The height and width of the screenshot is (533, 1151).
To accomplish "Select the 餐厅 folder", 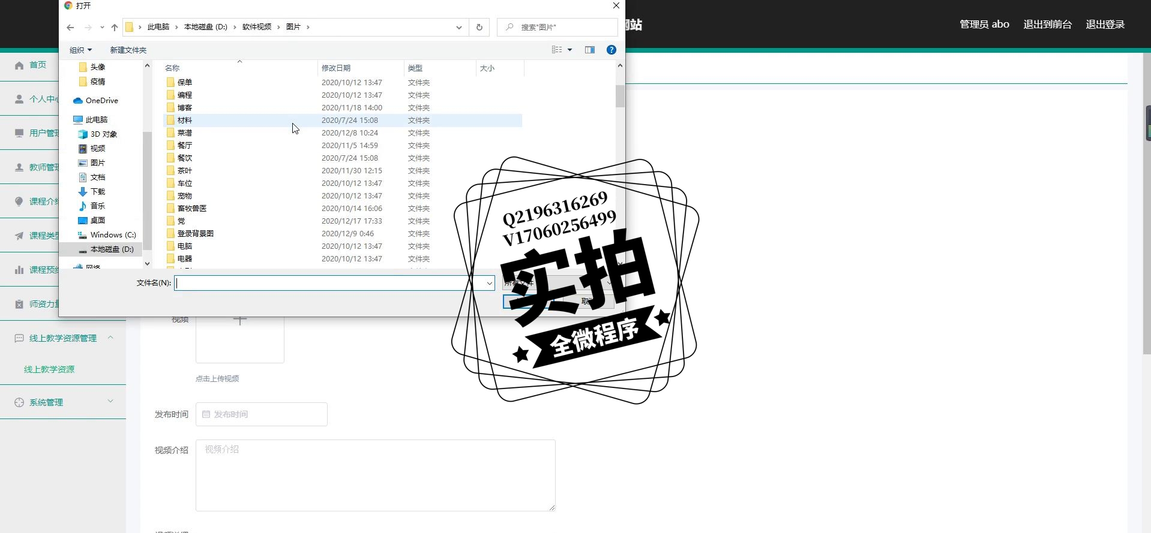I will [343, 146].
